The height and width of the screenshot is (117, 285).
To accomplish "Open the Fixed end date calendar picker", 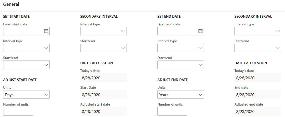I will (x=200, y=31).
